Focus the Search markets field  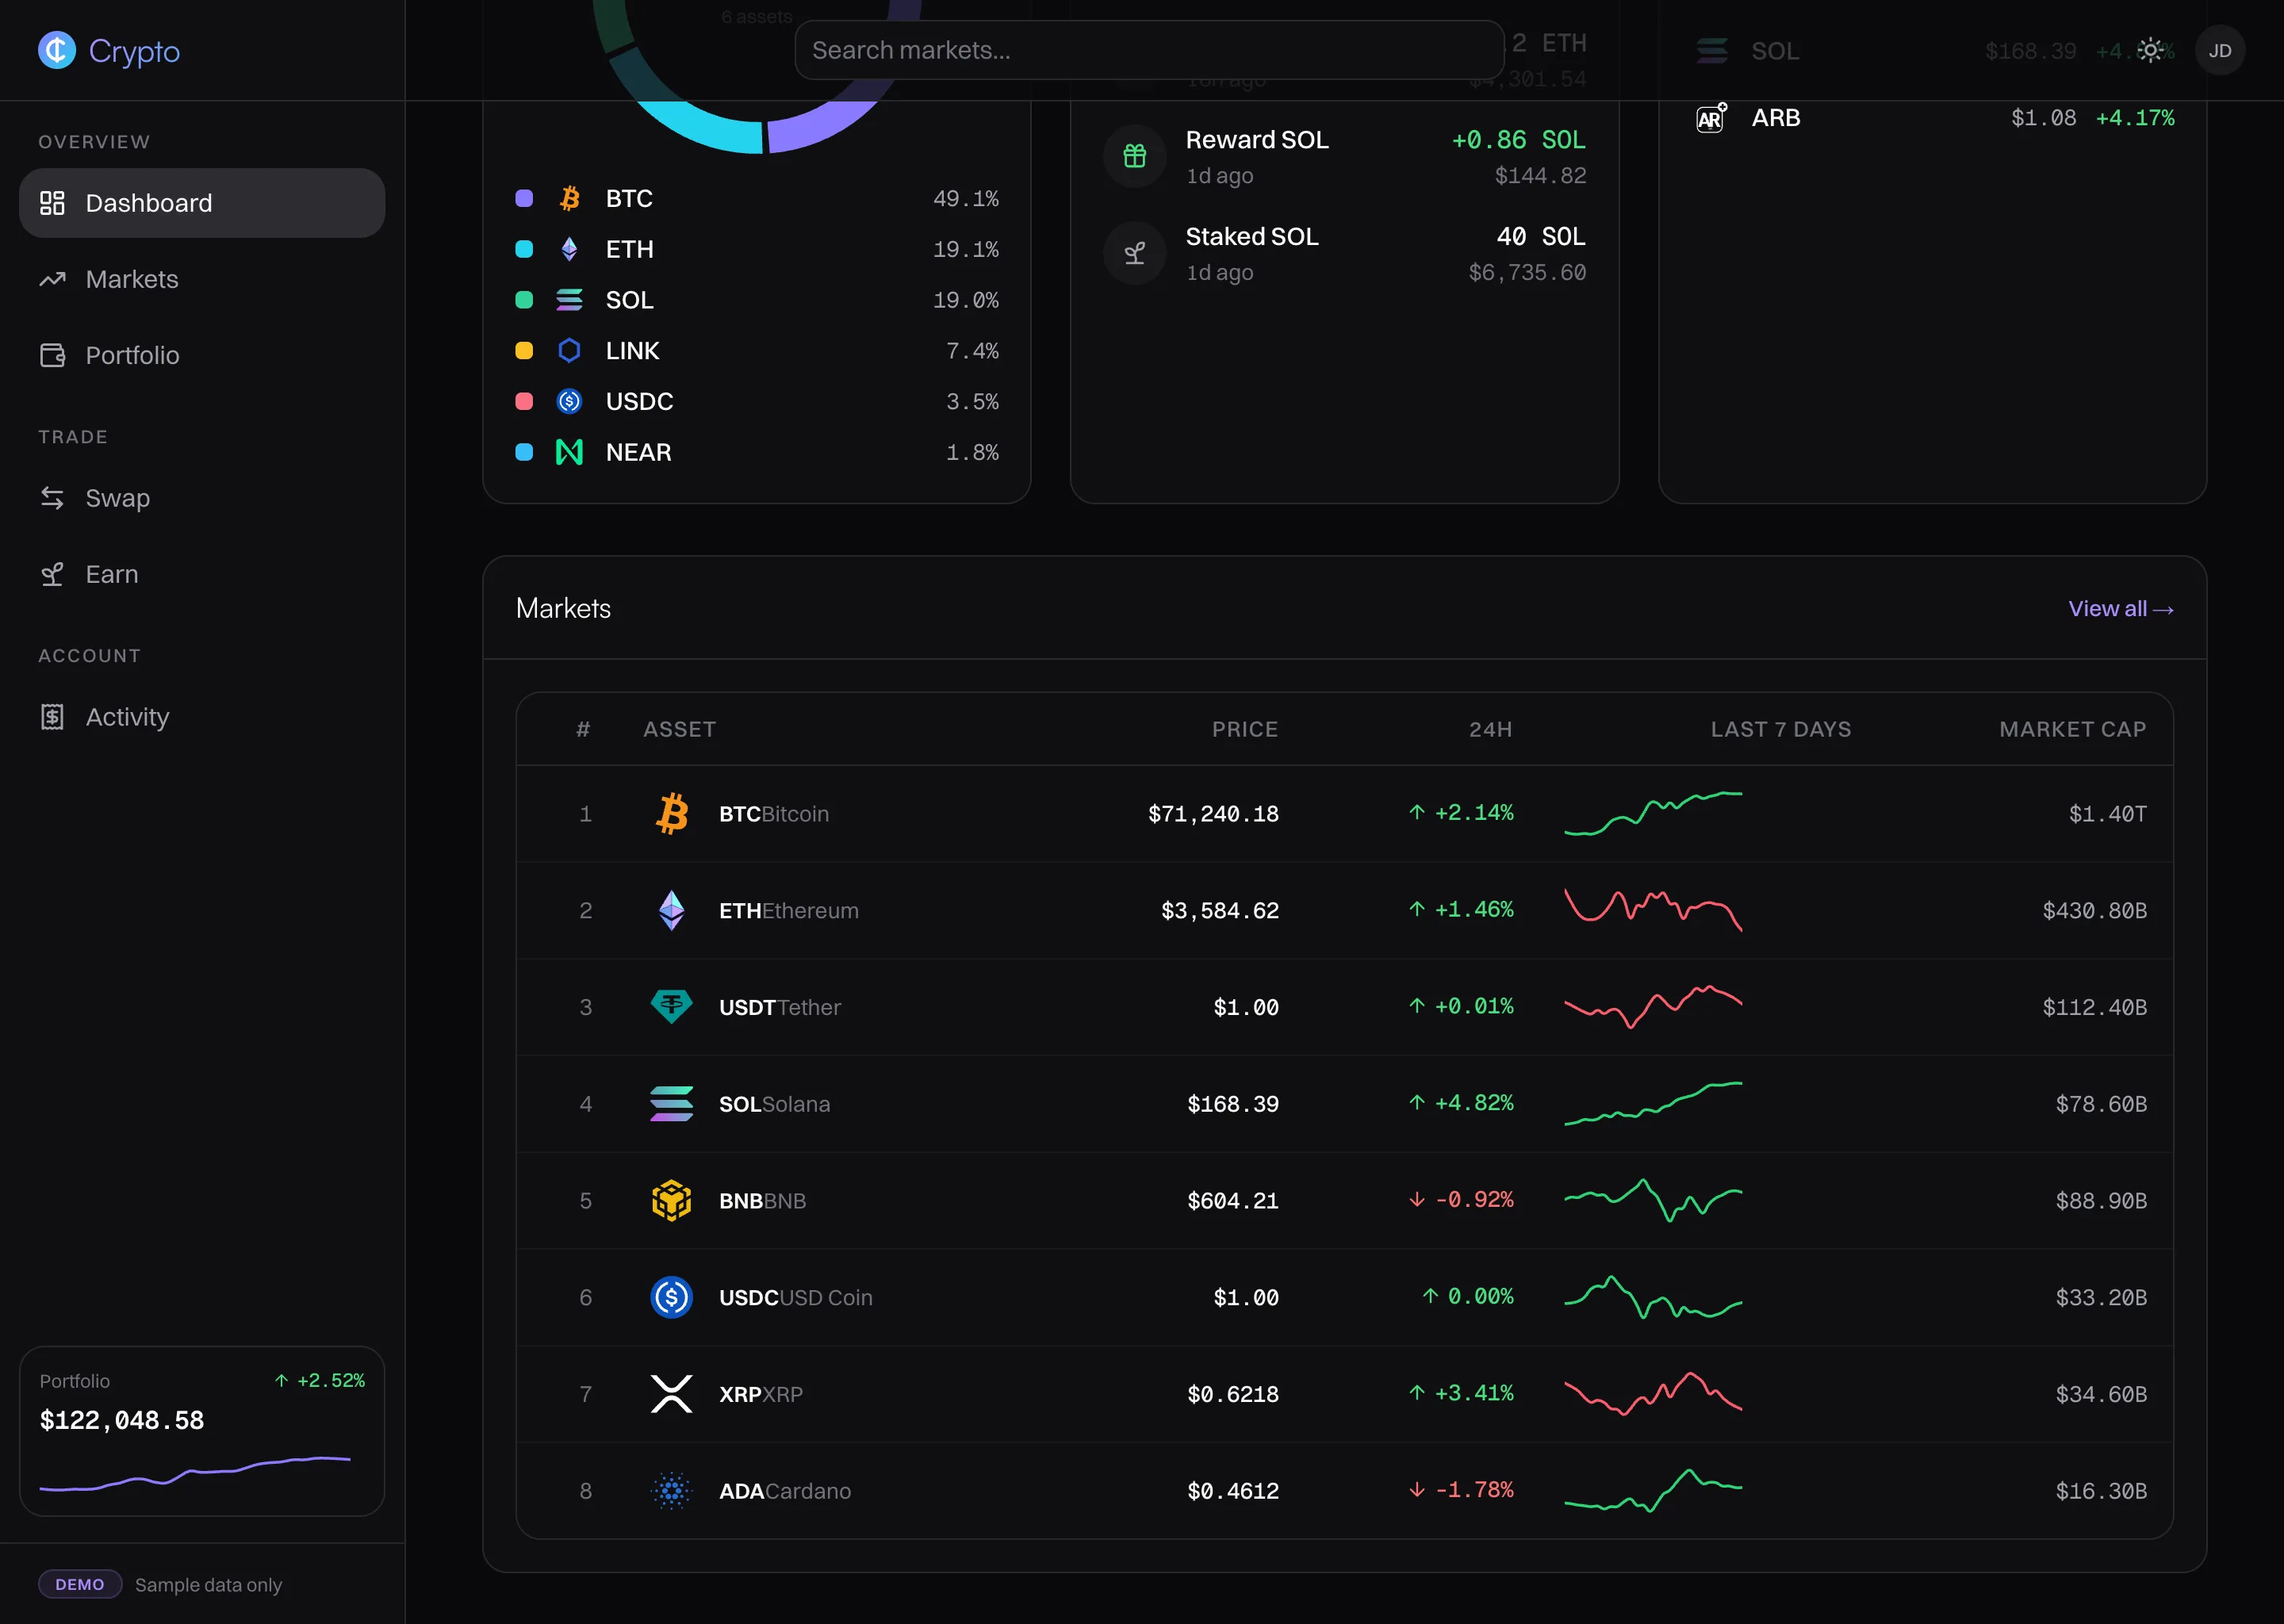point(1149,50)
